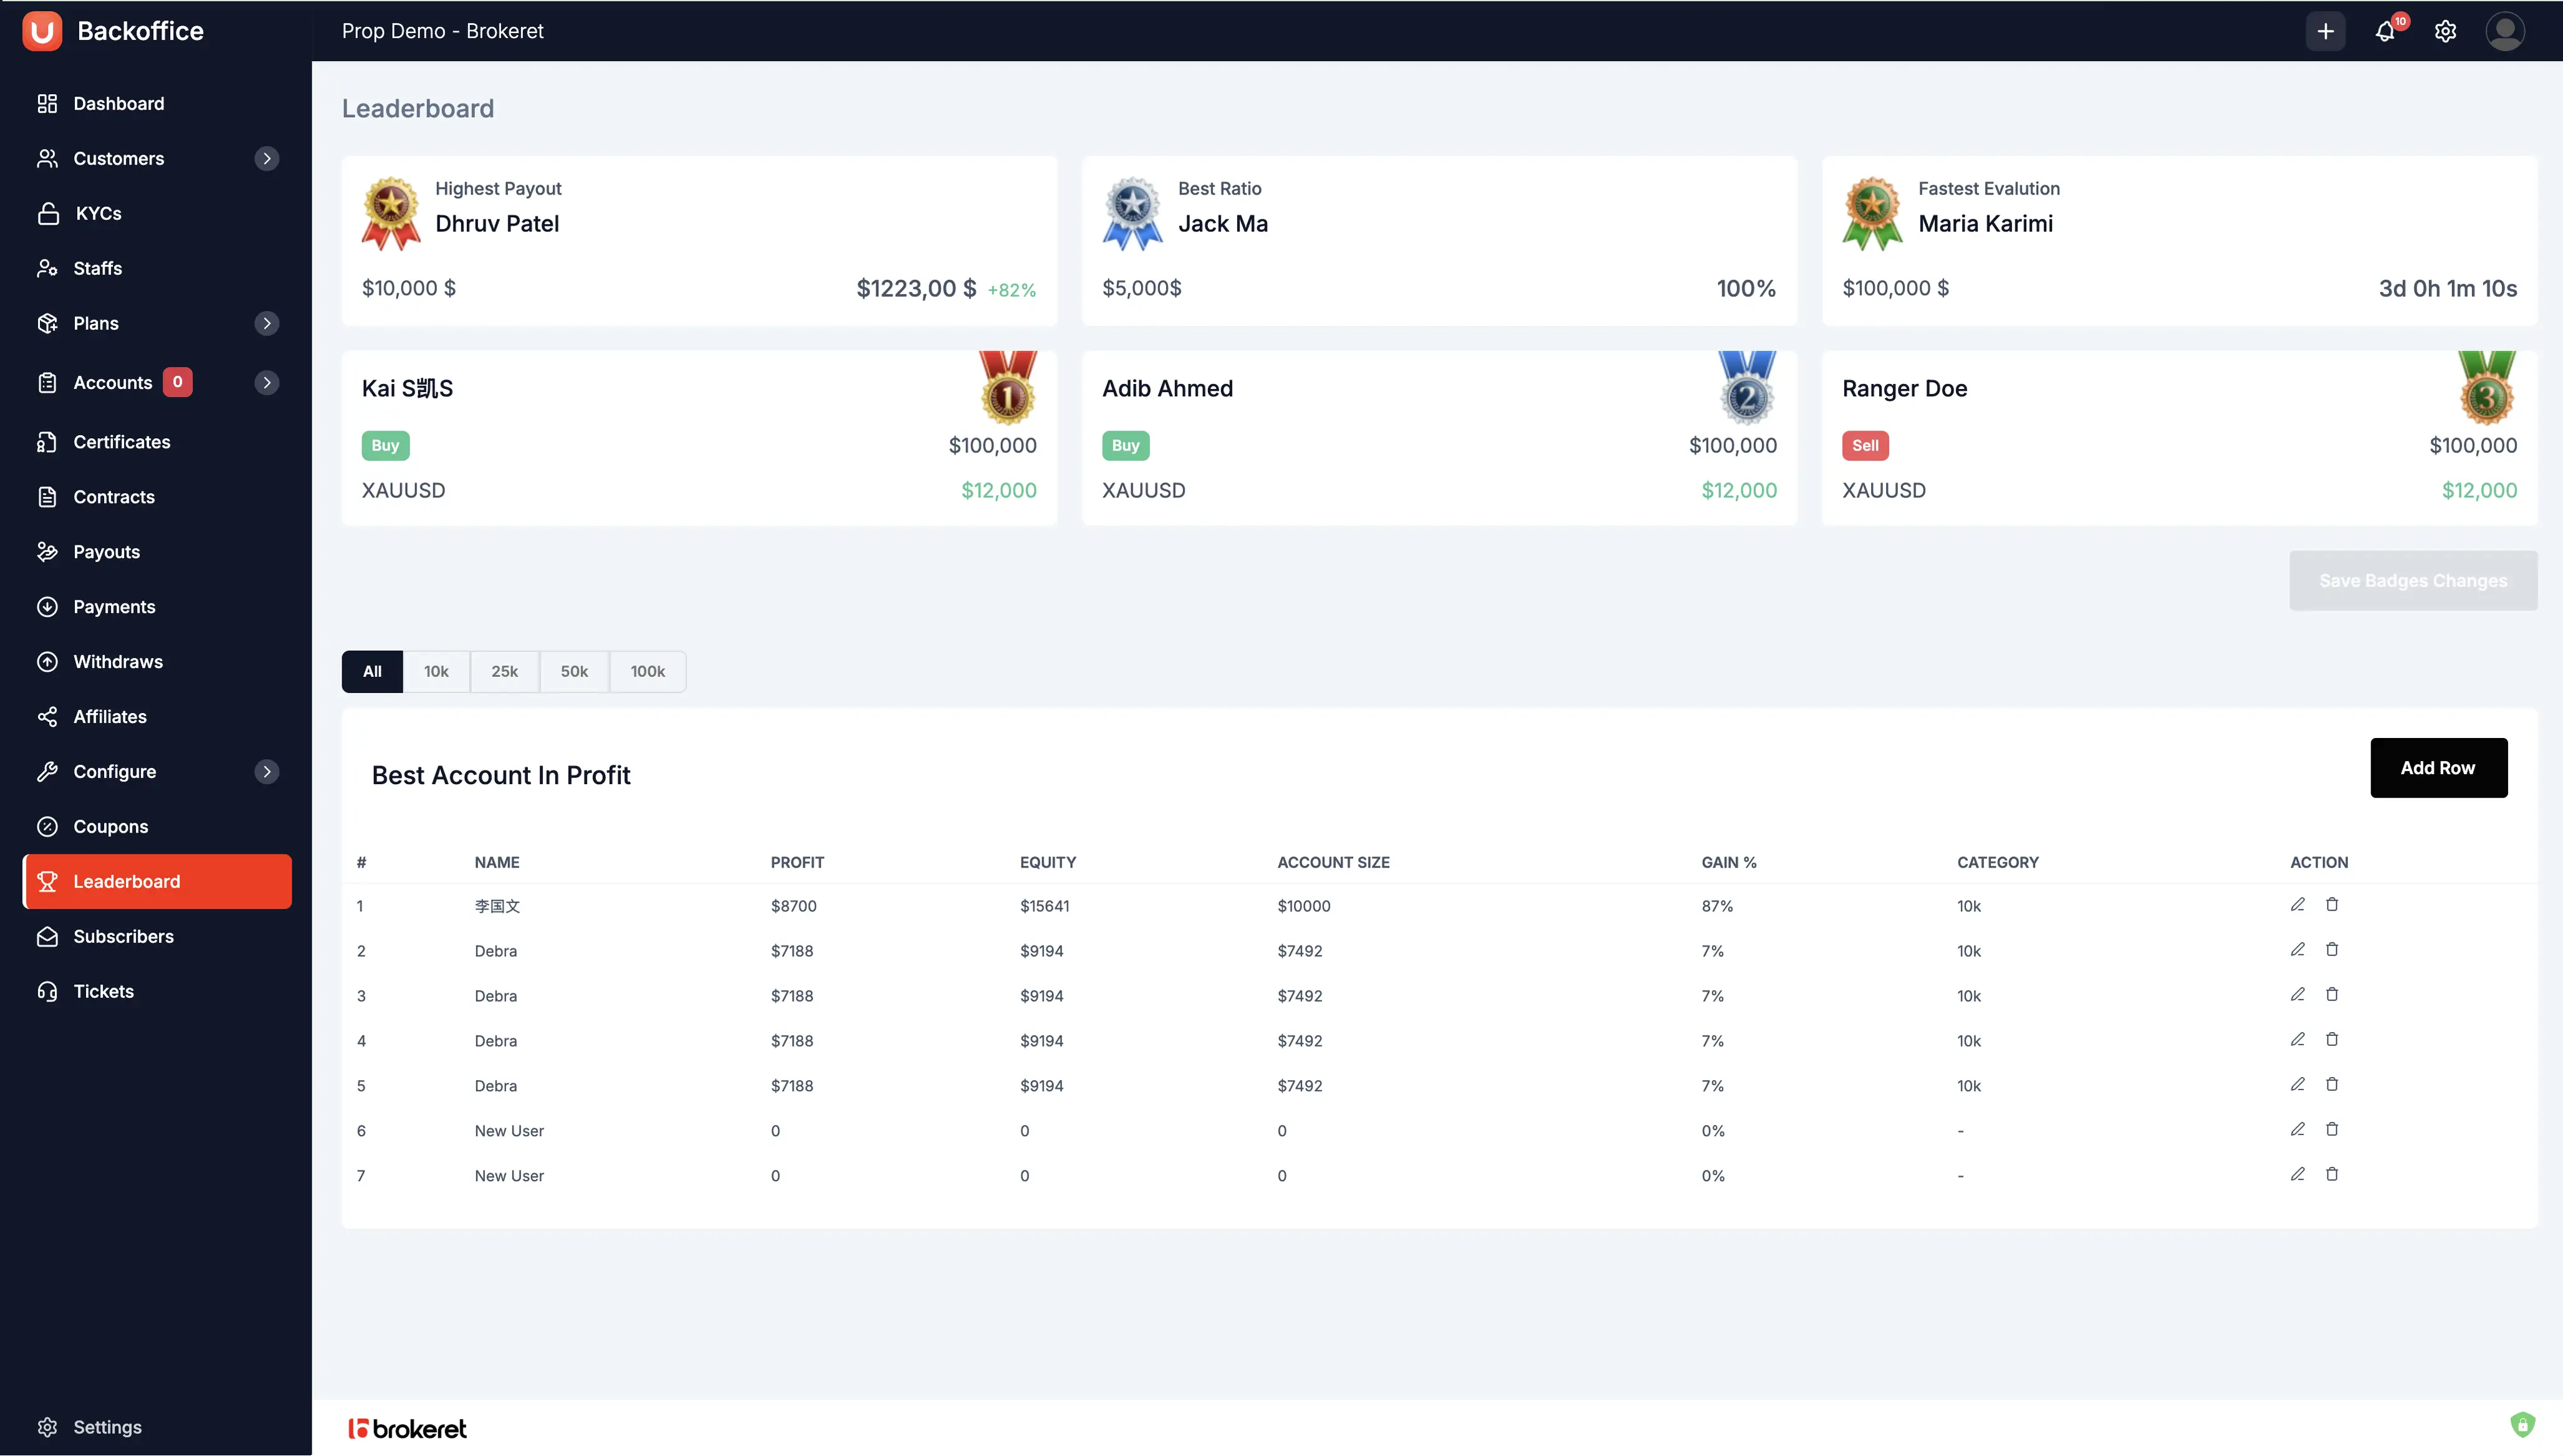Screen dimensions: 2563x1456
Task: Click the profile avatar in top bar
Action: pyautogui.click(x=2505, y=31)
